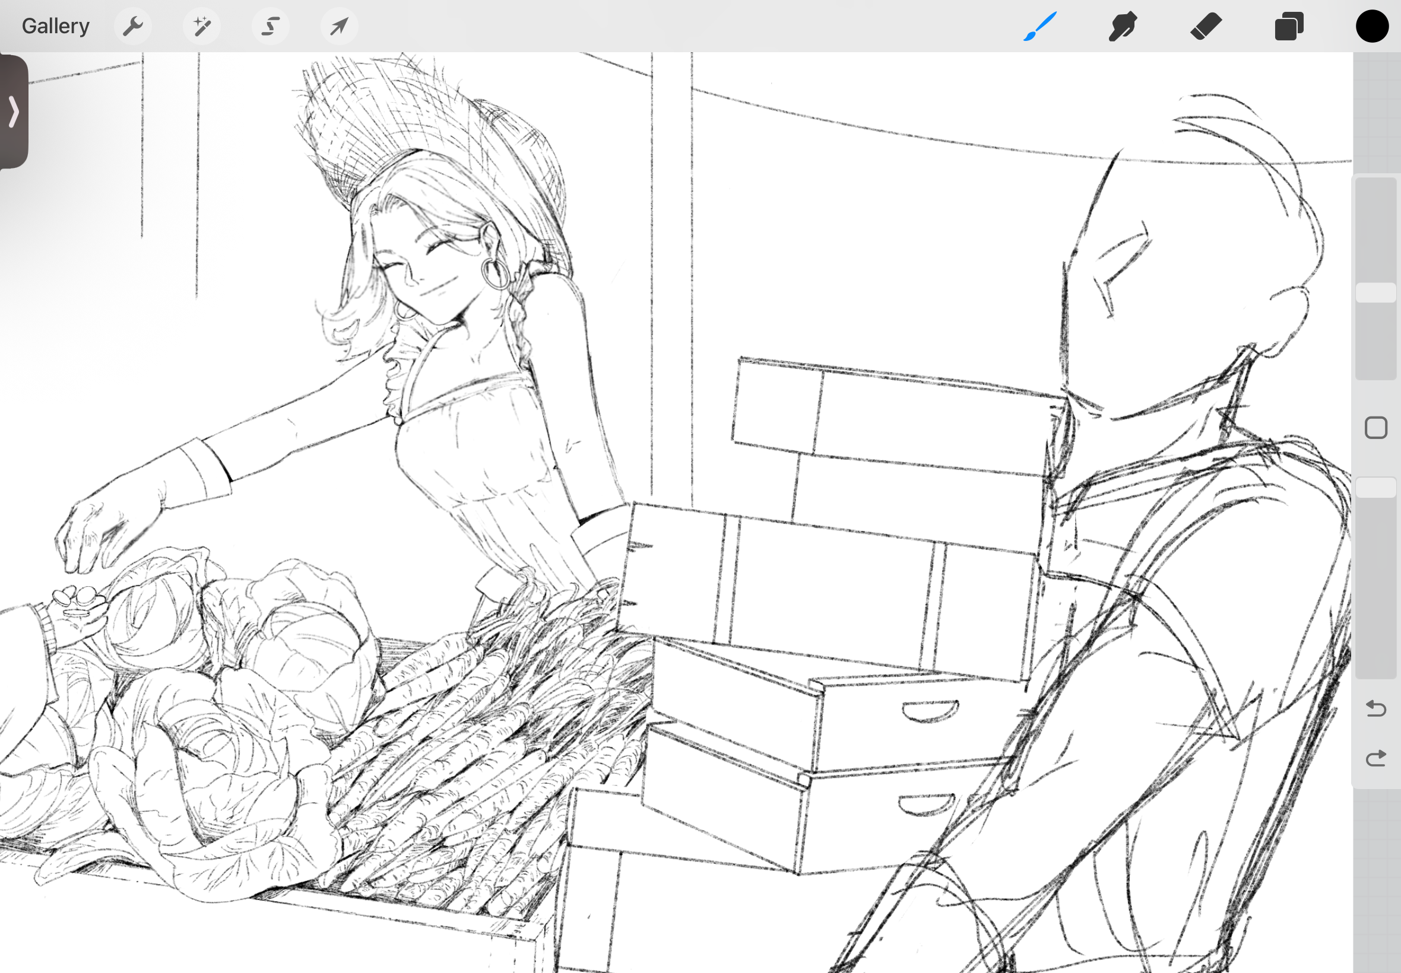This screenshot has width=1401, height=973.
Task: Activate the Transform arrow tool
Action: (339, 26)
